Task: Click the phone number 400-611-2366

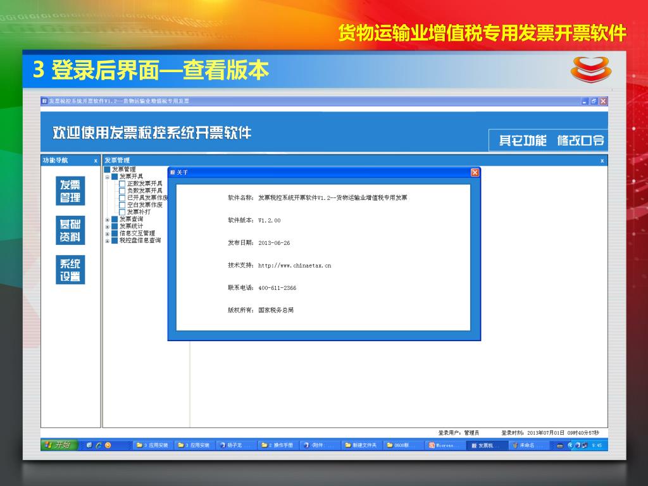Action: coord(277,288)
